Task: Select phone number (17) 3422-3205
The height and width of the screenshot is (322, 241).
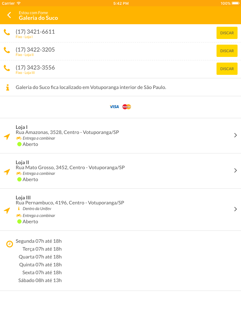Action: pyautogui.click(x=35, y=49)
